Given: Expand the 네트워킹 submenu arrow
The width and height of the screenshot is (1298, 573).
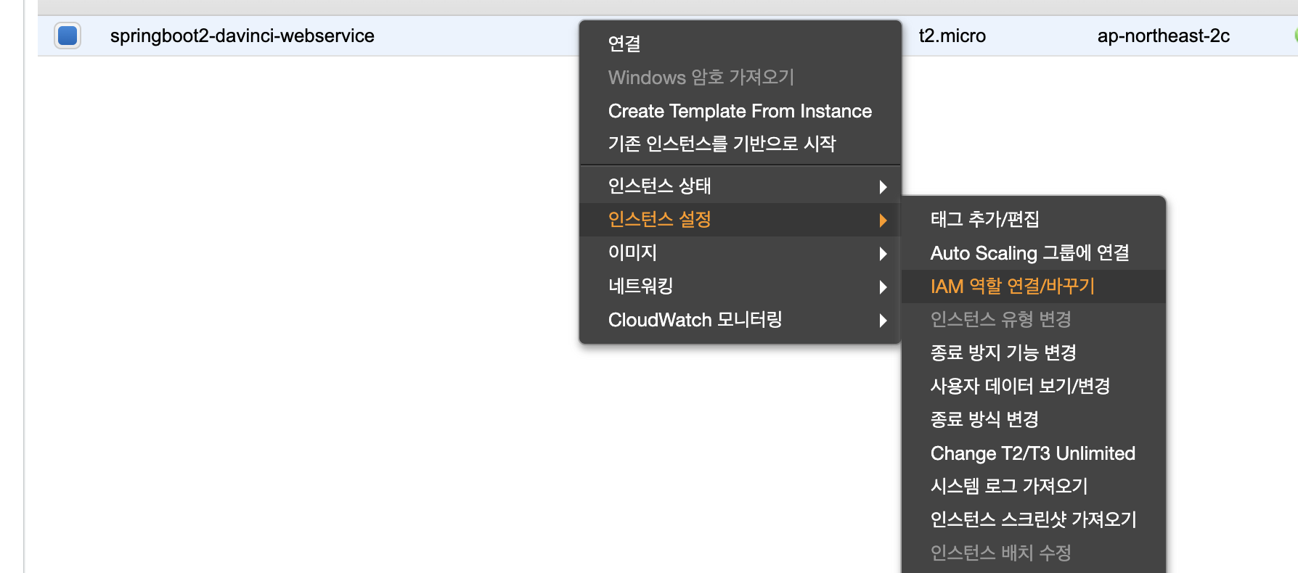Looking at the screenshot, I should (x=883, y=287).
